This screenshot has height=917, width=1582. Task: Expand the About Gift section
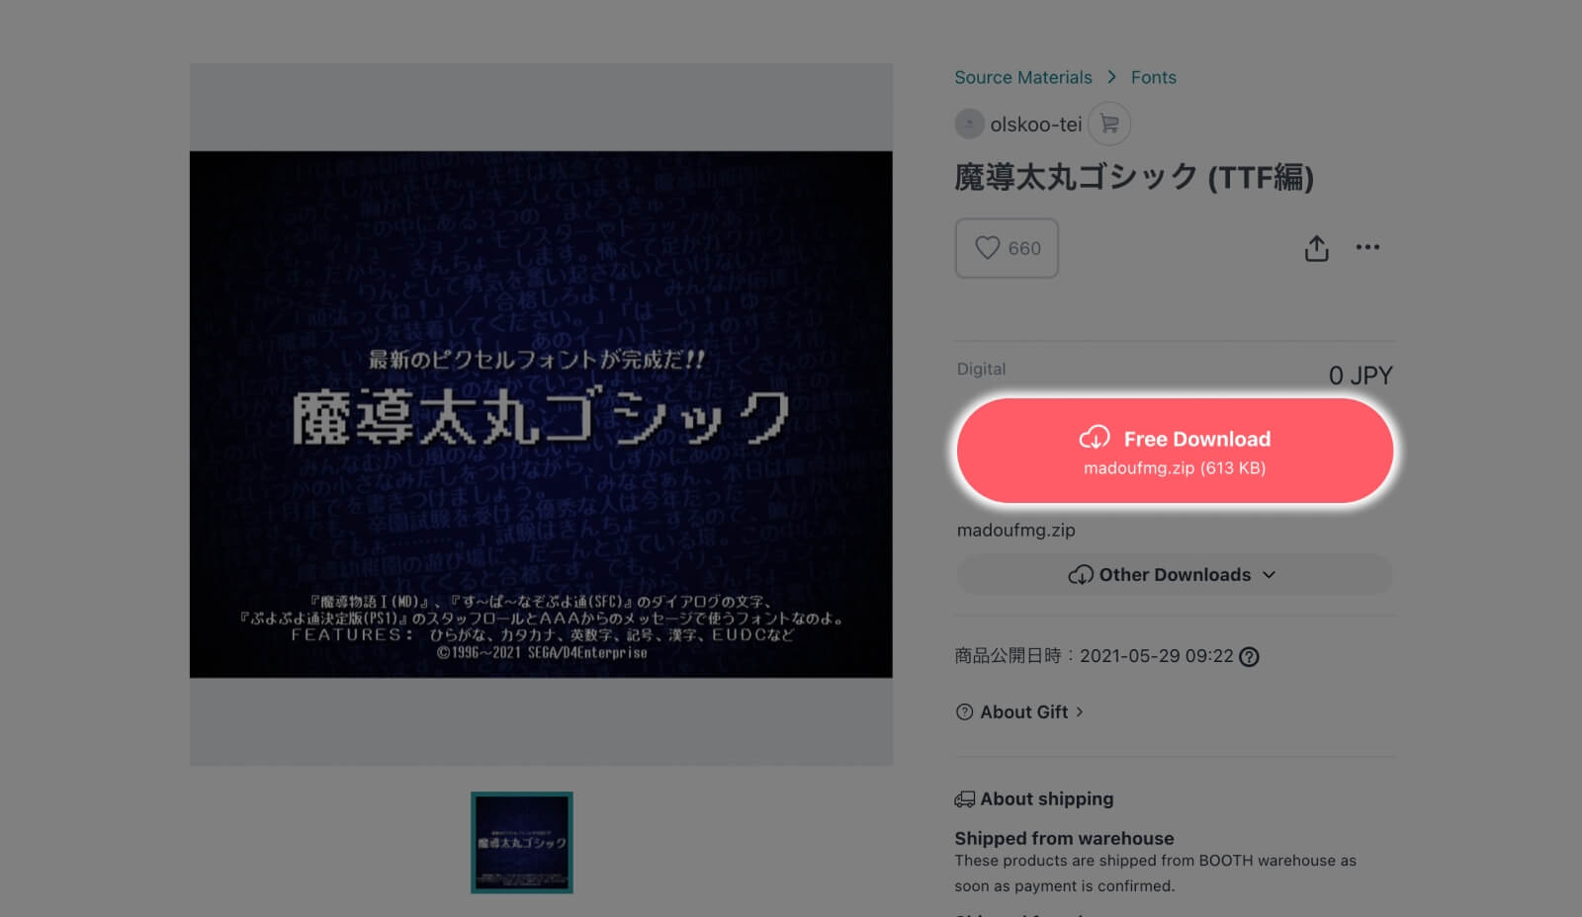tap(1021, 711)
